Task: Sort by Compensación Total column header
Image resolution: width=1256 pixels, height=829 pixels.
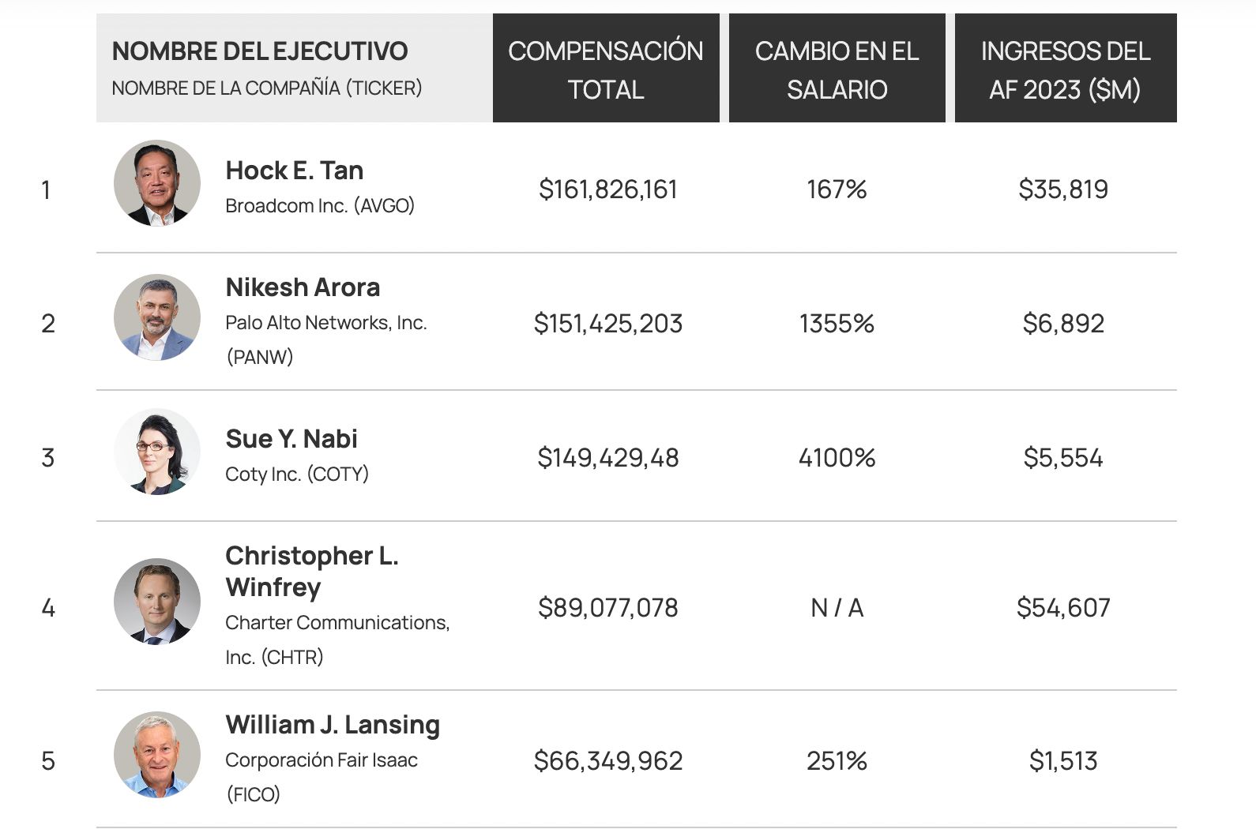Action: pos(606,69)
